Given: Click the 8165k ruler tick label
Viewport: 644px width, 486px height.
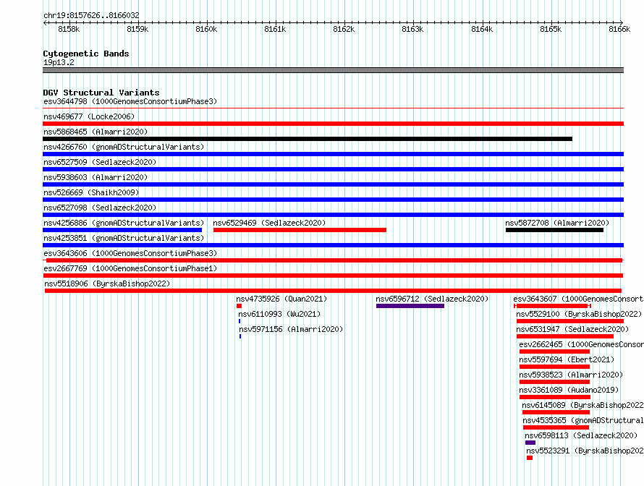Looking at the screenshot, I should (x=551, y=29).
